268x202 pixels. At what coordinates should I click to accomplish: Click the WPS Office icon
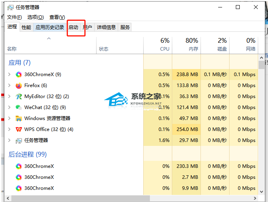click(x=18, y=129)
